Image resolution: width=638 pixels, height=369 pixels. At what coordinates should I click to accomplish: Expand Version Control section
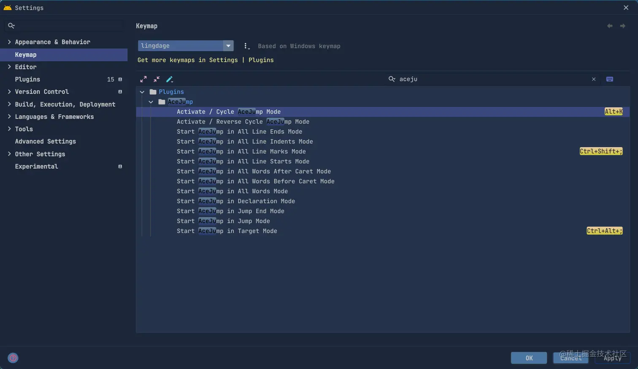coord(9,91)
